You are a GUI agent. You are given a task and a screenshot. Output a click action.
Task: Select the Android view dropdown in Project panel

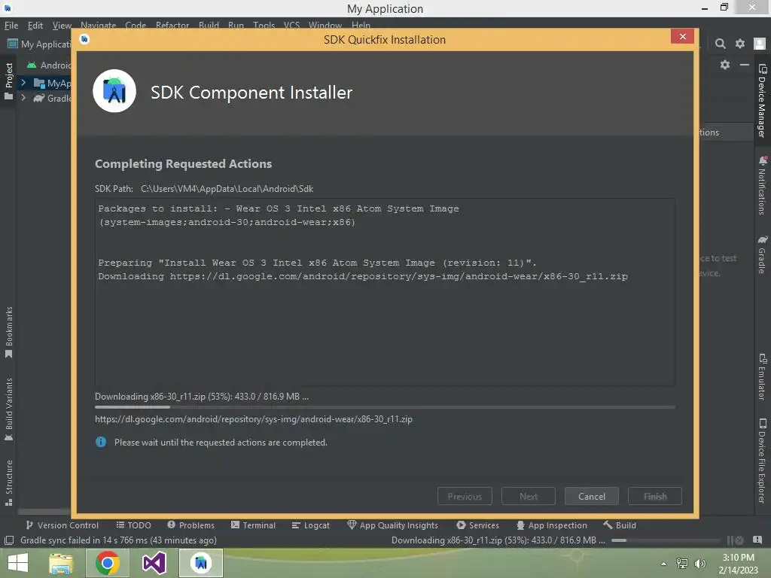coord(49,65)
